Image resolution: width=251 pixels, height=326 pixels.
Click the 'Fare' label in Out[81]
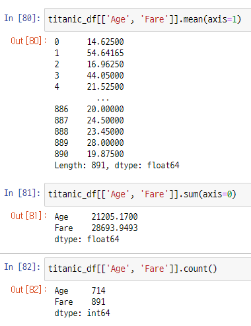point(63,228)
